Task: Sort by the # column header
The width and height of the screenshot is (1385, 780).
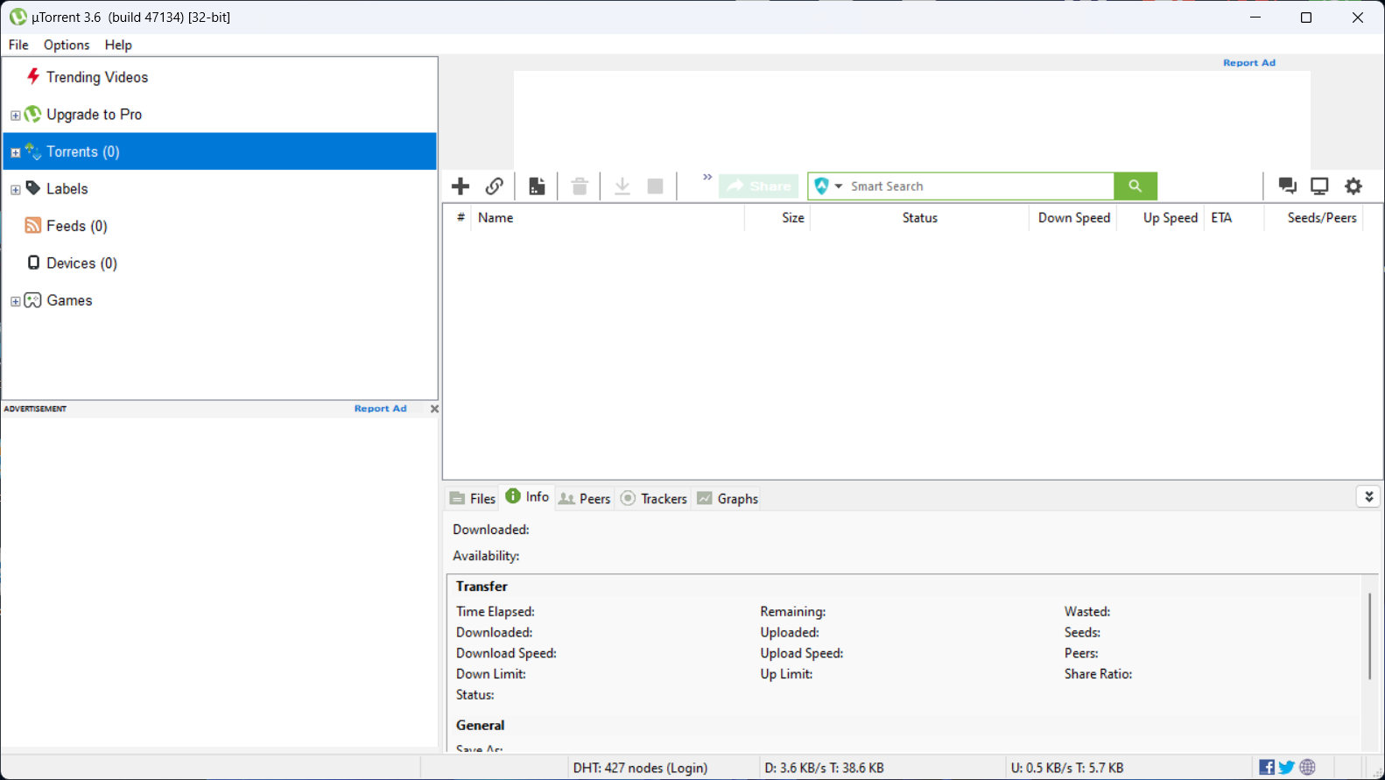Action: pyautogui.click(x=460, y=218)
